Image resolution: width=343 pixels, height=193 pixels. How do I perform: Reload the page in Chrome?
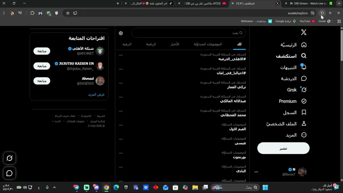[322, 13]
